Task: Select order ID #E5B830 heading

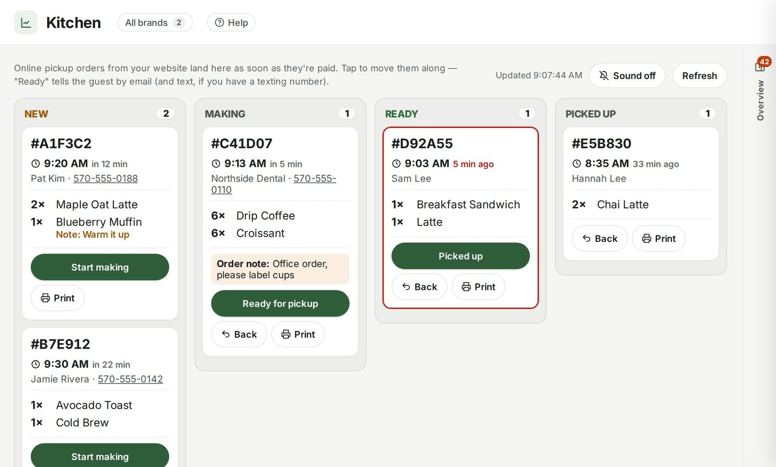Action: click(602, 144)
